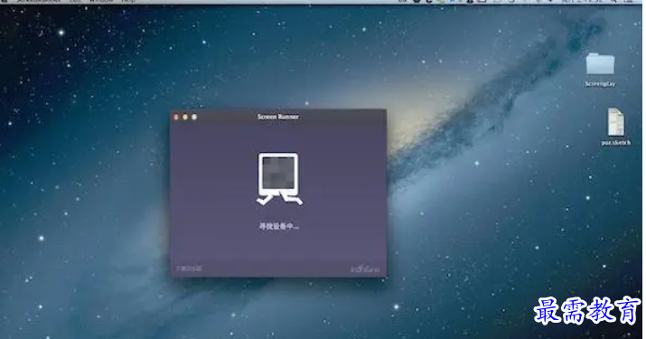Click the searching-for-device status text
The image size is (646, 339).
click(279, 226)
